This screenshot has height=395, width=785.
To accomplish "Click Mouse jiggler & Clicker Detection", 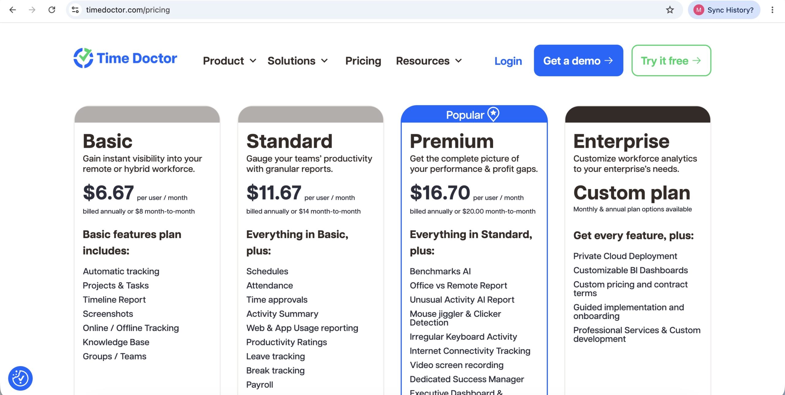I will click(455, 318).
